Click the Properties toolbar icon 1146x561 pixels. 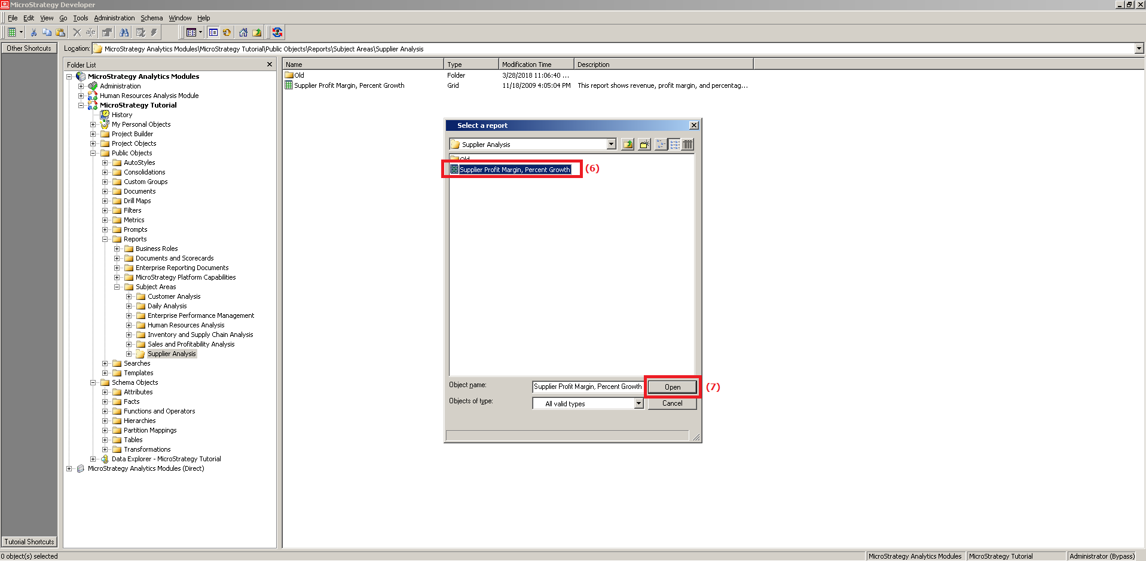(107, 32)
